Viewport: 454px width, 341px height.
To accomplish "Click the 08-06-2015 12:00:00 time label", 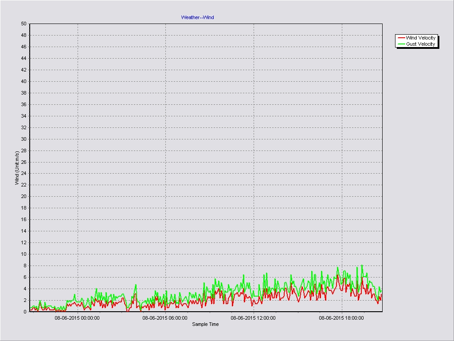I will pyautogui.click(x=253, y=318).
